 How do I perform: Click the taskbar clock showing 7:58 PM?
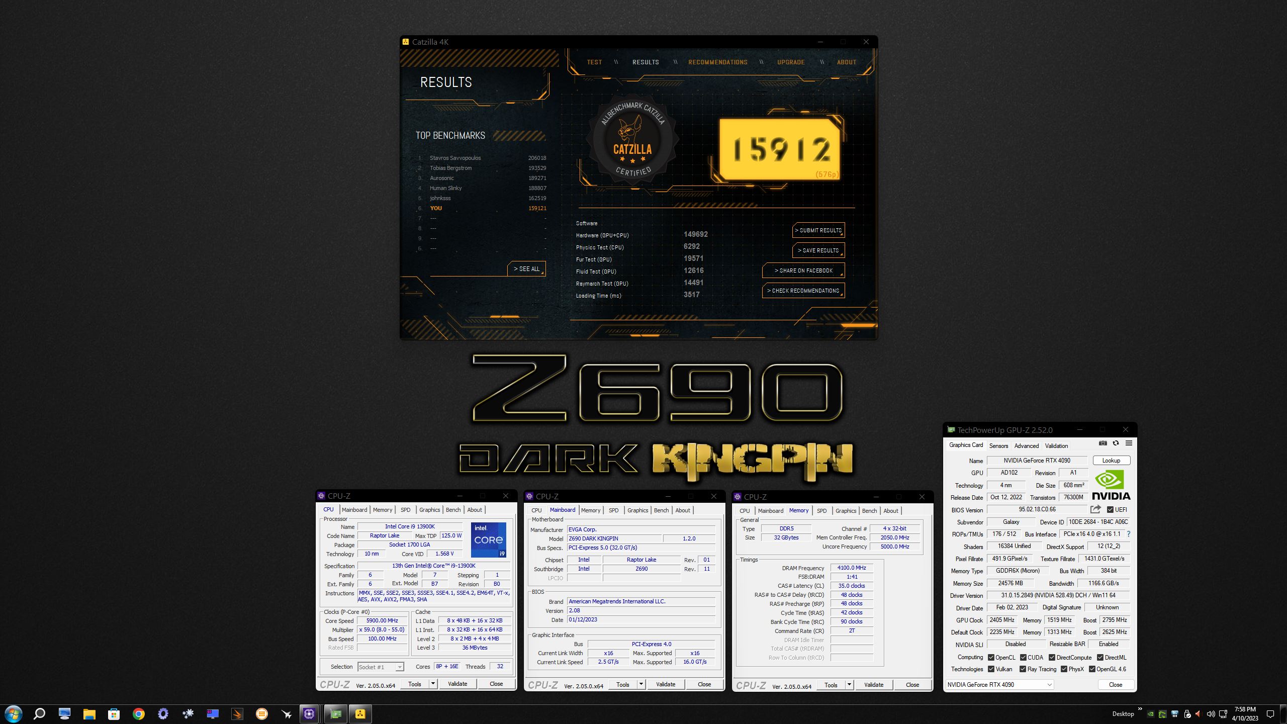click(1245, 714)
